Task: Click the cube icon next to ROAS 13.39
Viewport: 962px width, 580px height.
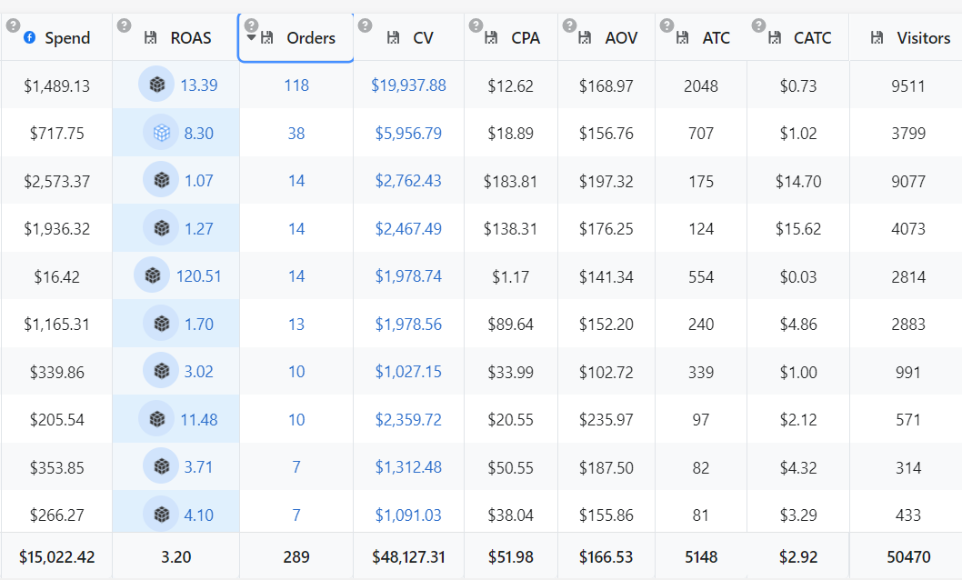Action: (156, 85)
